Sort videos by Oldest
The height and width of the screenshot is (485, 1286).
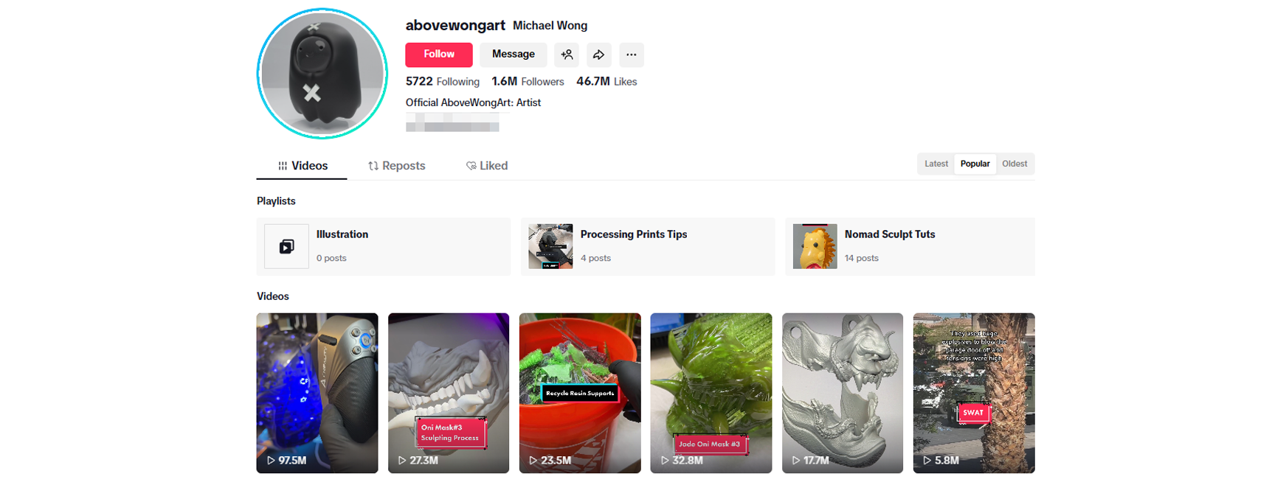tap(1014, 164)
